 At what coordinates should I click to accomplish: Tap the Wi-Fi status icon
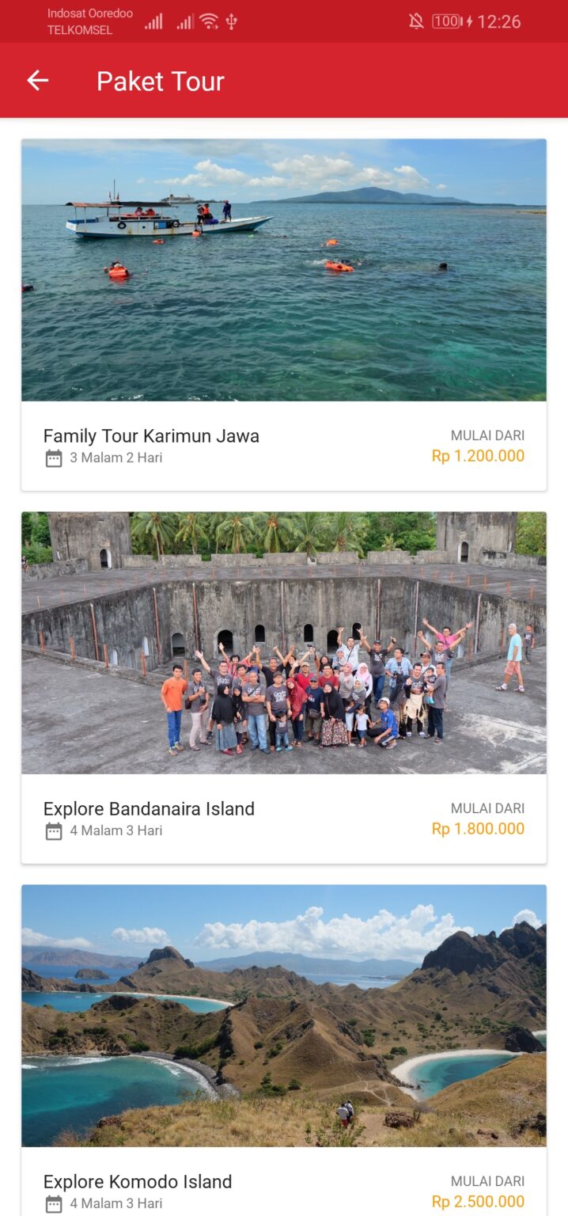(x=209, y=21)
